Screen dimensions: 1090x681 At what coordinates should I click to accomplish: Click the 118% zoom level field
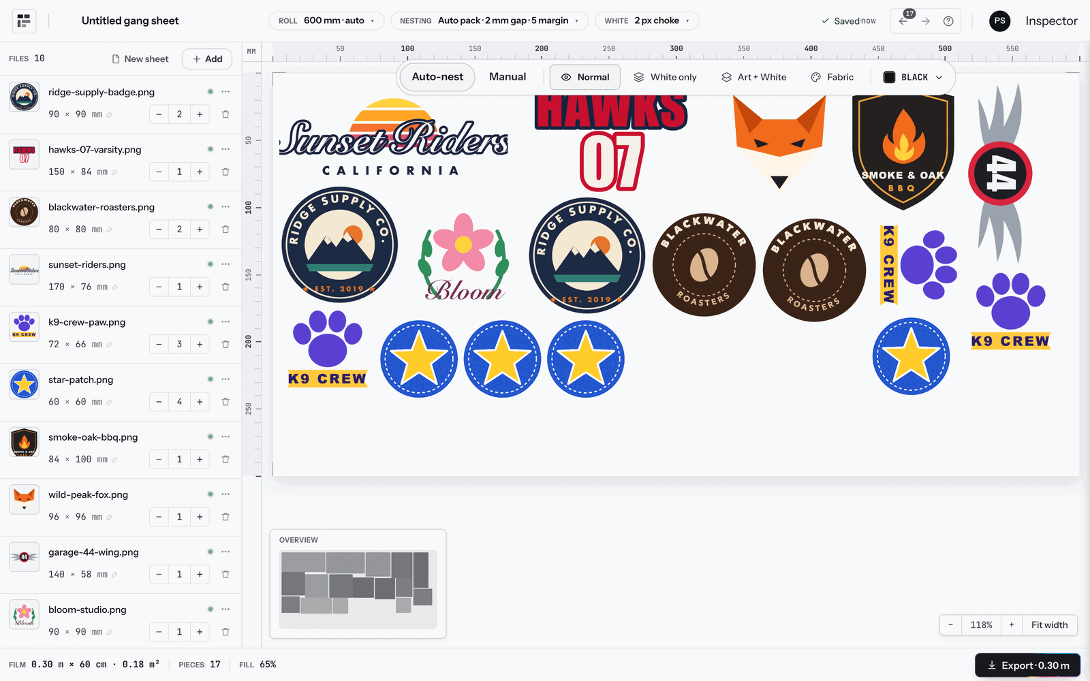tap(981, 624)
